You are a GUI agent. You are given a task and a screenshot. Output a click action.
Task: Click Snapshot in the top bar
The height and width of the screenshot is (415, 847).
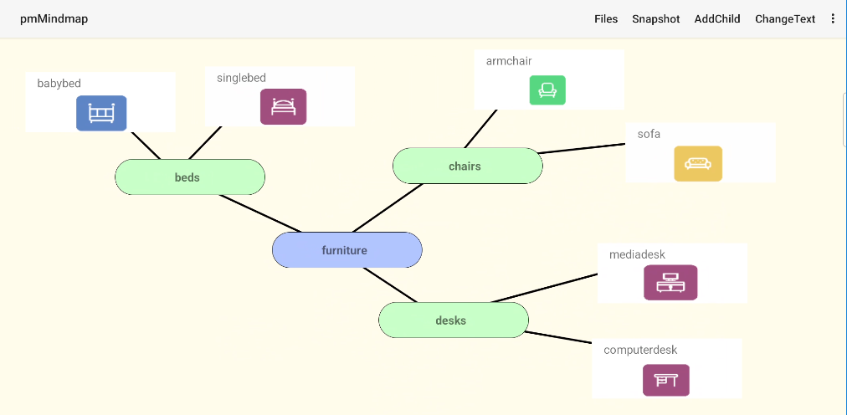pos(656,18)
